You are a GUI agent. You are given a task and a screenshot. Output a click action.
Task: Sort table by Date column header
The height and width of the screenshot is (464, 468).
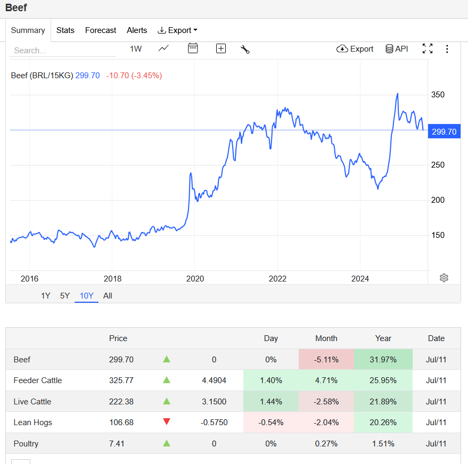pyautogui.click(x=436, y=338)
